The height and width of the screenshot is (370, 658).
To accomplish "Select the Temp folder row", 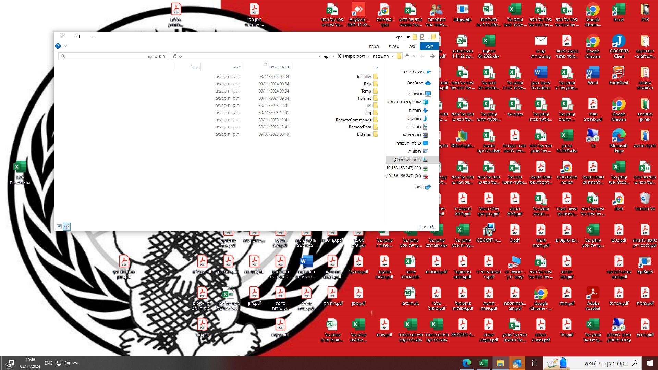I will click(296, 91).
